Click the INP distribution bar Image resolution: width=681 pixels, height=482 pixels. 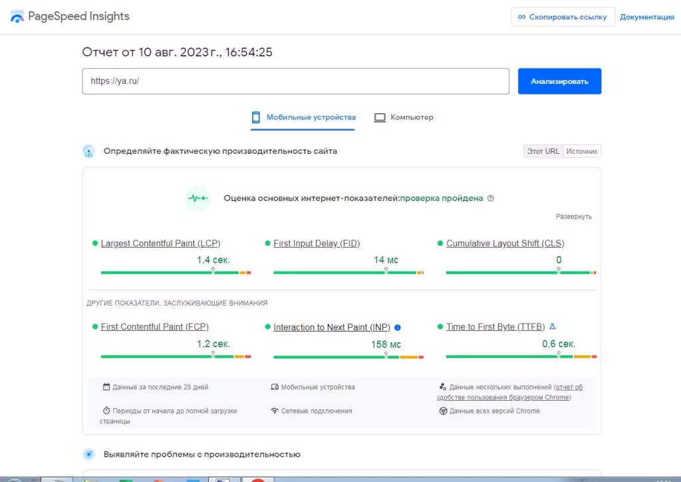pos(348,357)
